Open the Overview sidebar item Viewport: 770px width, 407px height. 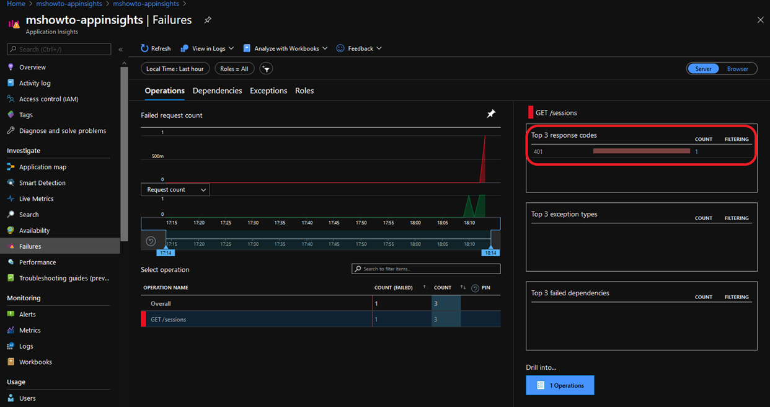tap(32, 67)
